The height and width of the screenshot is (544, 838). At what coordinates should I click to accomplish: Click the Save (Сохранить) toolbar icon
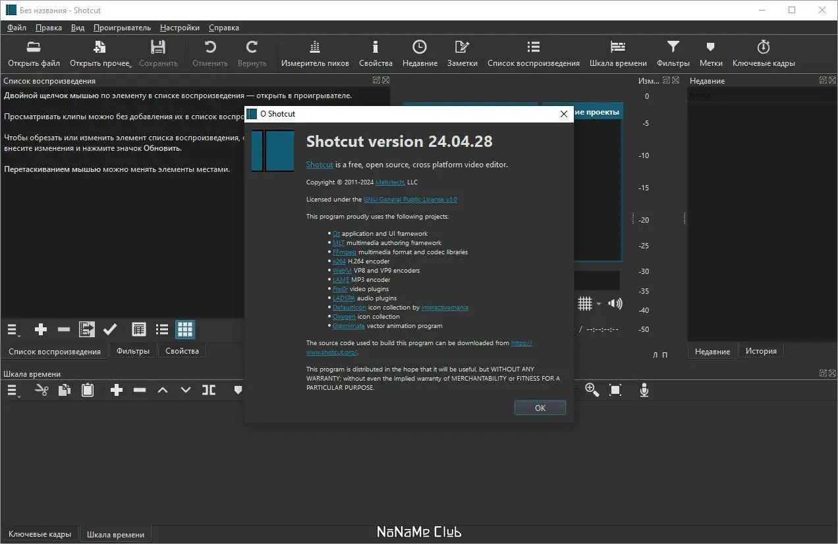point(158,47)
